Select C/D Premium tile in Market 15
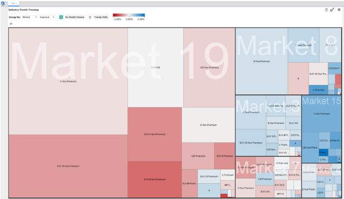Viewport: 344px width, 199px height. coord(324,141)
